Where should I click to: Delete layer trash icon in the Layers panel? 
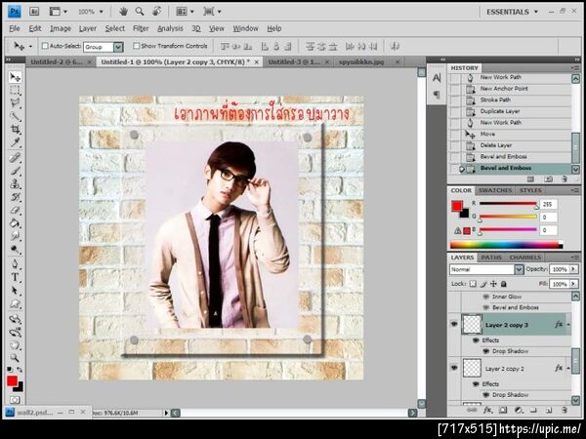tap(565, 410)
